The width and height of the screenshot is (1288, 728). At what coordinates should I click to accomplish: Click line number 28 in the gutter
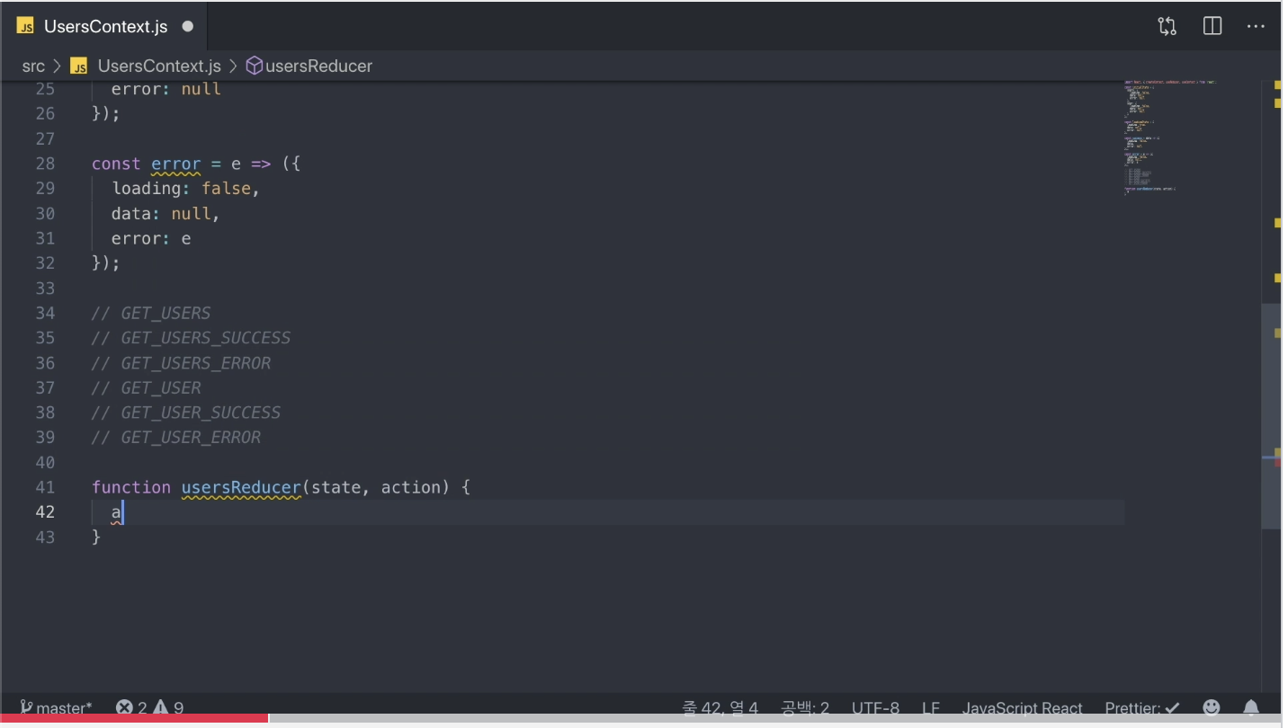click(45, 164)
